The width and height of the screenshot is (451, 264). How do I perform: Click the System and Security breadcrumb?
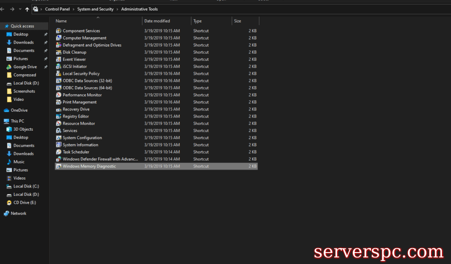click(95, 9)
